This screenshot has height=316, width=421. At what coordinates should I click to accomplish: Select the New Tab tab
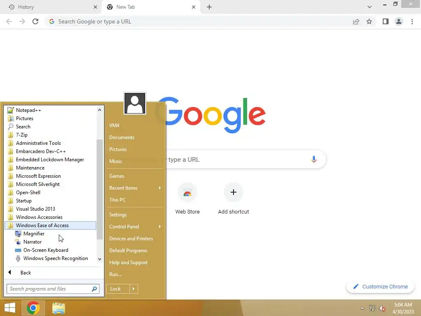(x=151, y=7)
